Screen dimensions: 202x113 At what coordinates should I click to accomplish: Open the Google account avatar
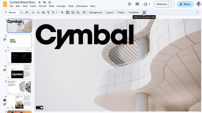[199, 4]
